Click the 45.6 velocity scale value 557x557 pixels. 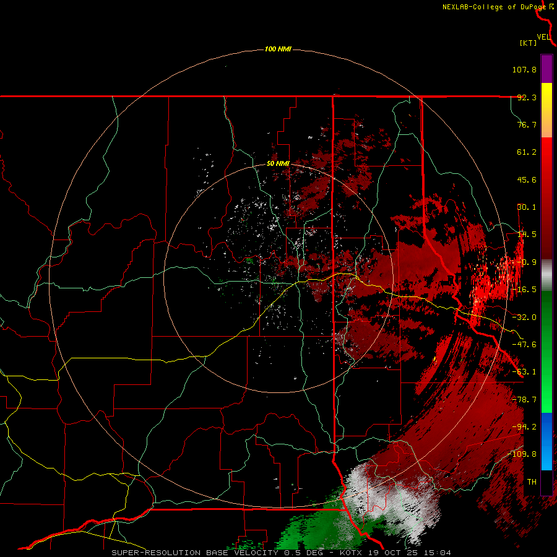tap(527, 179)
